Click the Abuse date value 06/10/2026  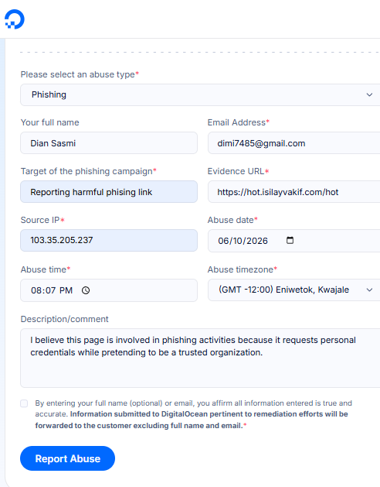(x=243, y=241)
